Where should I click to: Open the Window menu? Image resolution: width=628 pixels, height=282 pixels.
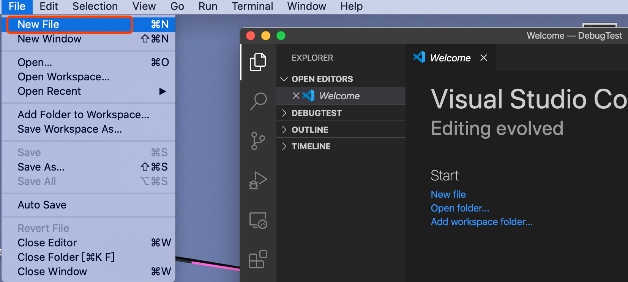tap(307, 6)
